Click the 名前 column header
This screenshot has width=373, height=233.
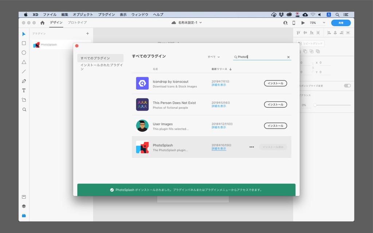155,69
